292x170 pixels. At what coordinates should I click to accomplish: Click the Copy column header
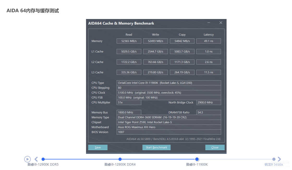click(x=182, y=35)
